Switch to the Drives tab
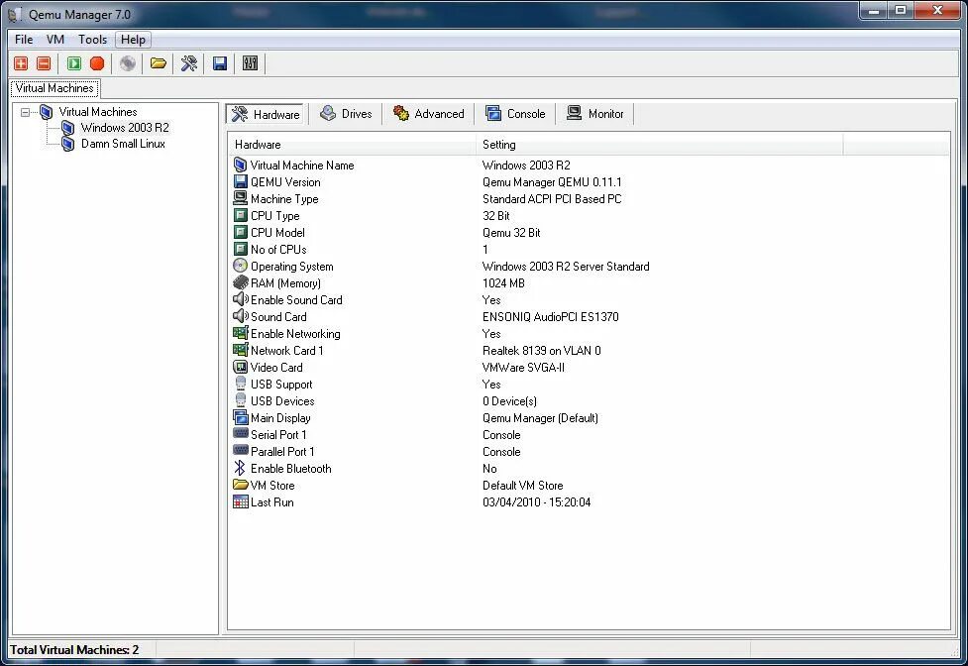This screenshot has width=968, height=666. [x=346, y=114]
